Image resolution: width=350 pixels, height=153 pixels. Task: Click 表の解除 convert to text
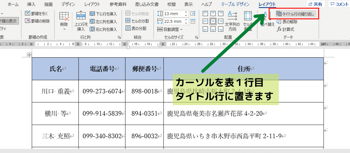tap(287, 22)
